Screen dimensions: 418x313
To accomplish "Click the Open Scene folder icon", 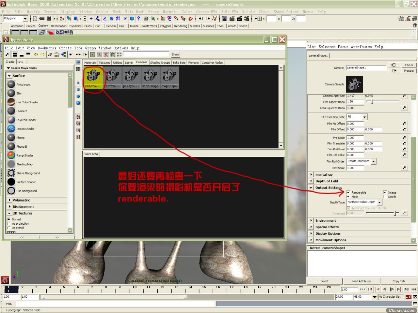I will tap(42, 19).
